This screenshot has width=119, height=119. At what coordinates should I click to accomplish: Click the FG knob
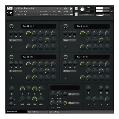coord(53,103)
